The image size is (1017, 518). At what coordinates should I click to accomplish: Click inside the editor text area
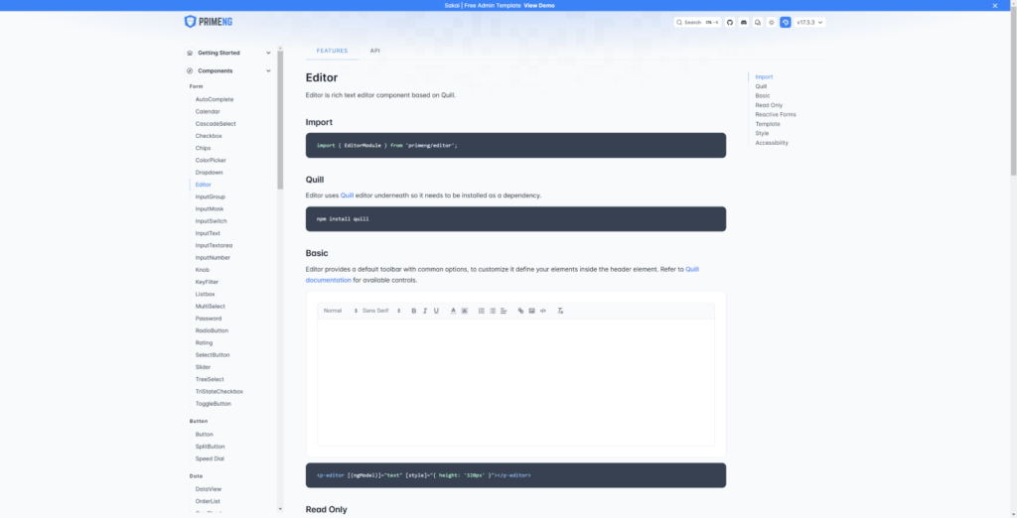[x=515, y=382]
